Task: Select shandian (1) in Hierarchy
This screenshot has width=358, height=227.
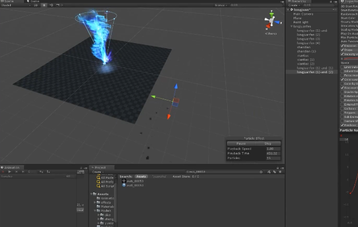Action: (x=306, y=52)
